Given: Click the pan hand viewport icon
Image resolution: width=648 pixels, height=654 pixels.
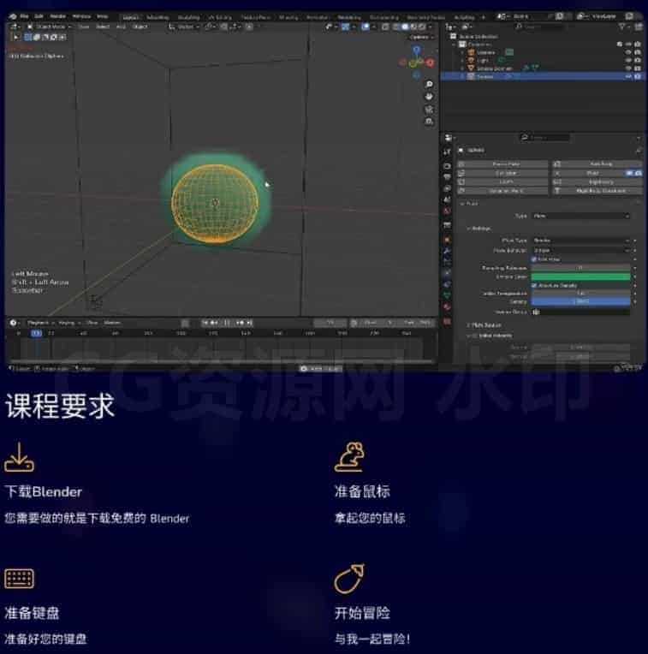Looking at the screenshot, I should click(x=429, y=97).
